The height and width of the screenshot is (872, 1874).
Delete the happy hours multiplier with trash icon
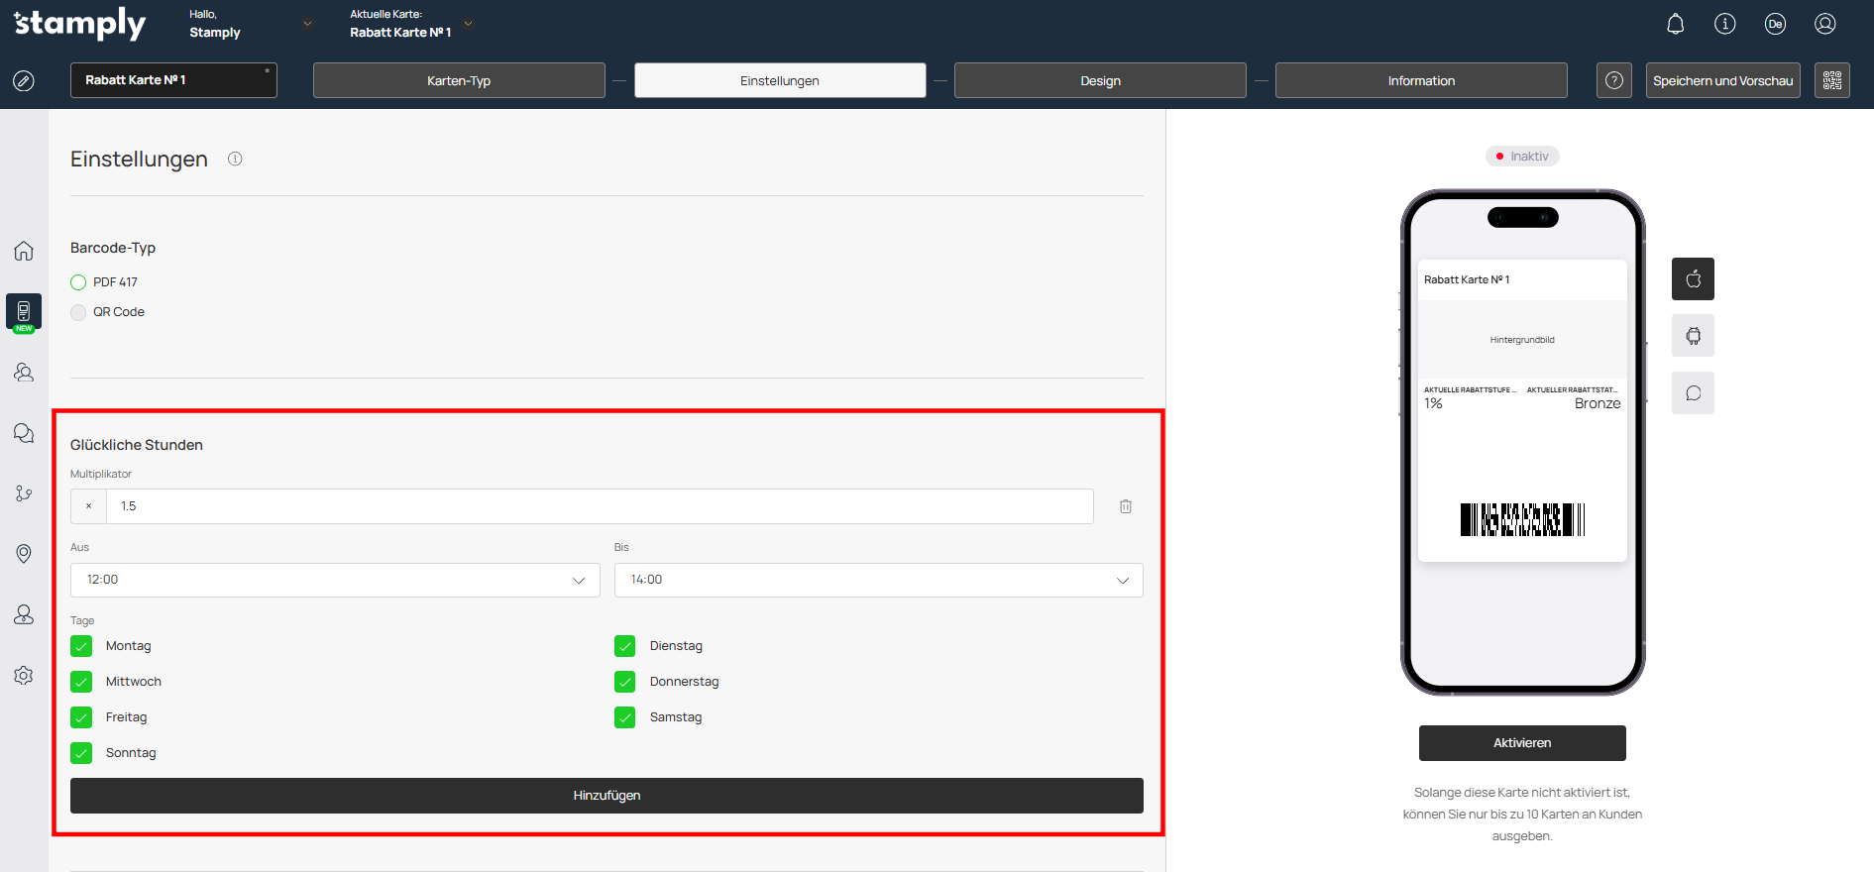(x=1125, y=506)
